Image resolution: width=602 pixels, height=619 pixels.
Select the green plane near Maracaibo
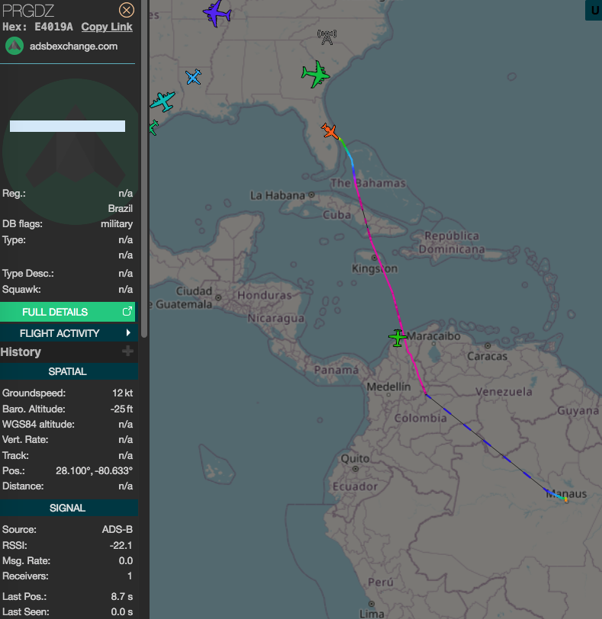point(398,338)
